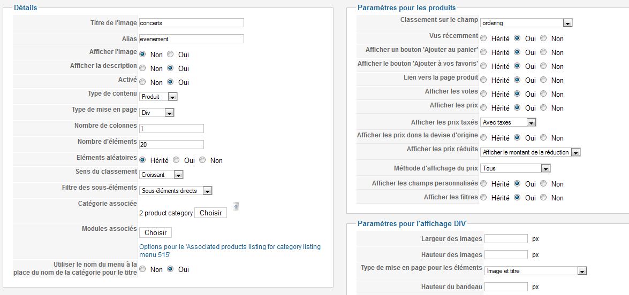The width and height of the screenshot is (629, 295).
Task: Click Choisir for Modules associés
Action: point(155,232)
